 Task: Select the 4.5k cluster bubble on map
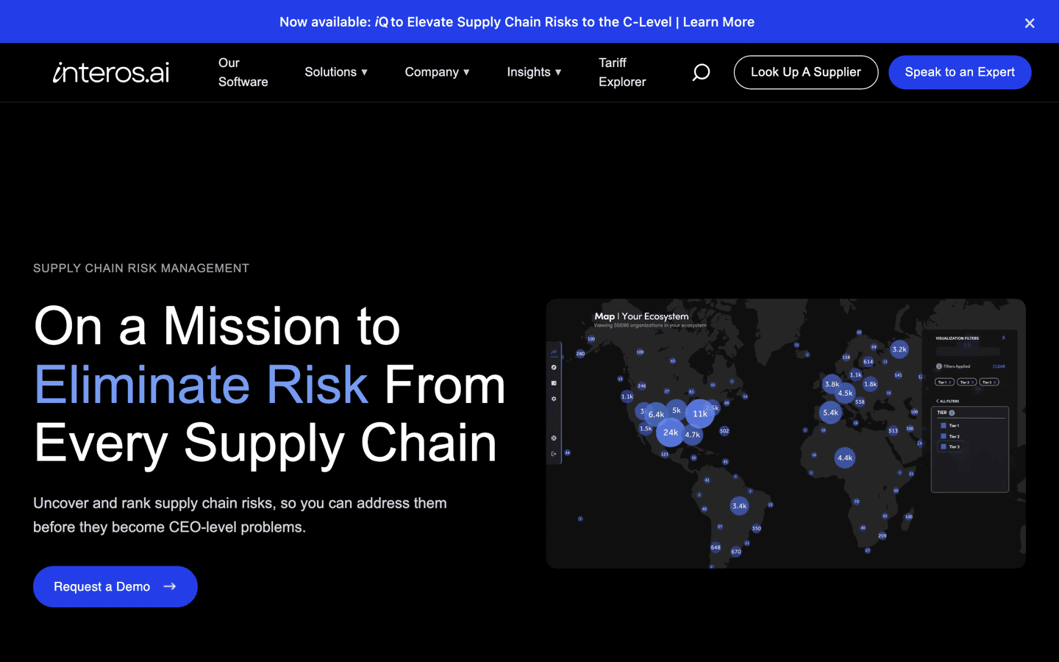click(846, 393)
